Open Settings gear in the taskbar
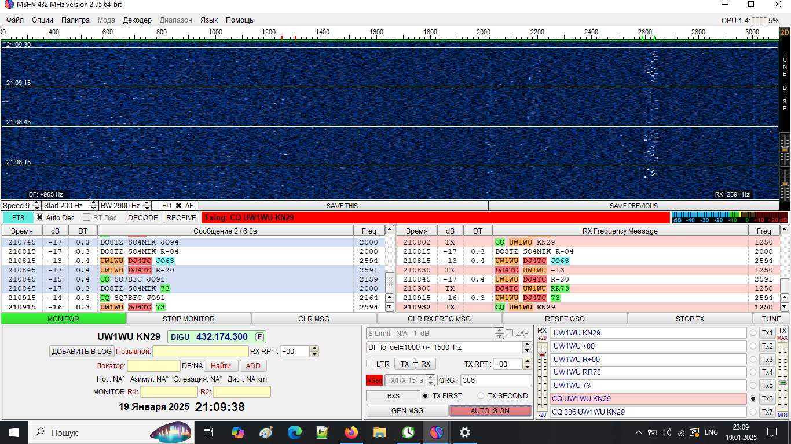 [464, 432]
